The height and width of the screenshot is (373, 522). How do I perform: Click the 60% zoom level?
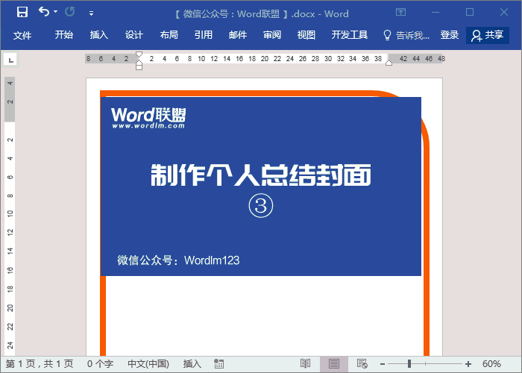491,364
